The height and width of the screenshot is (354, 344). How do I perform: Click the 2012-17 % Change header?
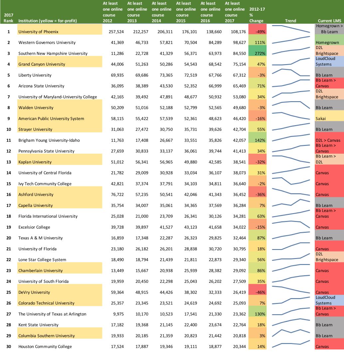257,15
